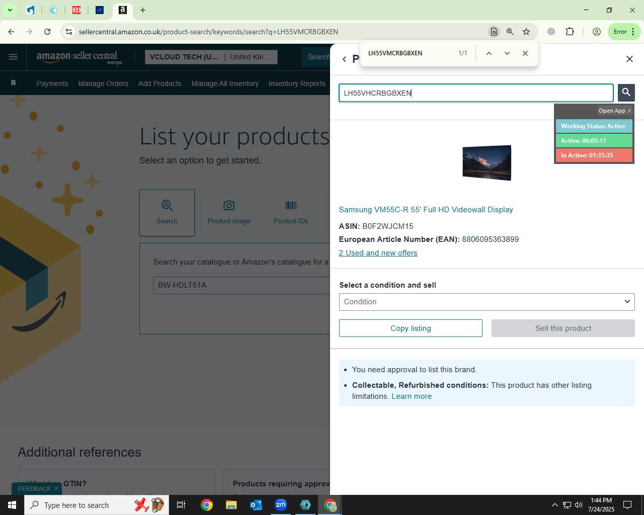This screenshot has height=515, width=644.
Task: Open the VCLOUD TECH account switcher
Action: pyautogui.click(x=211, y=57)
